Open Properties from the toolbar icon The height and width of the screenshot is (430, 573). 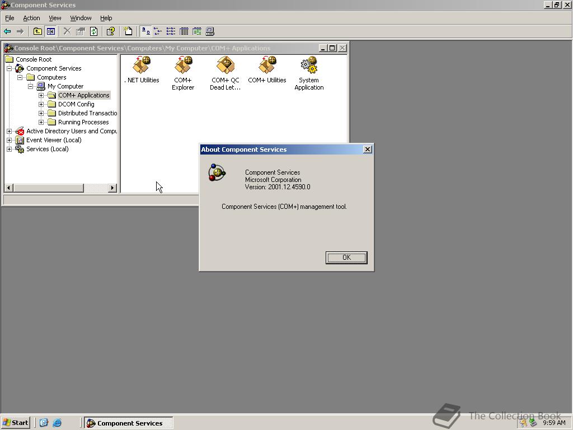[x=81, y=31]
